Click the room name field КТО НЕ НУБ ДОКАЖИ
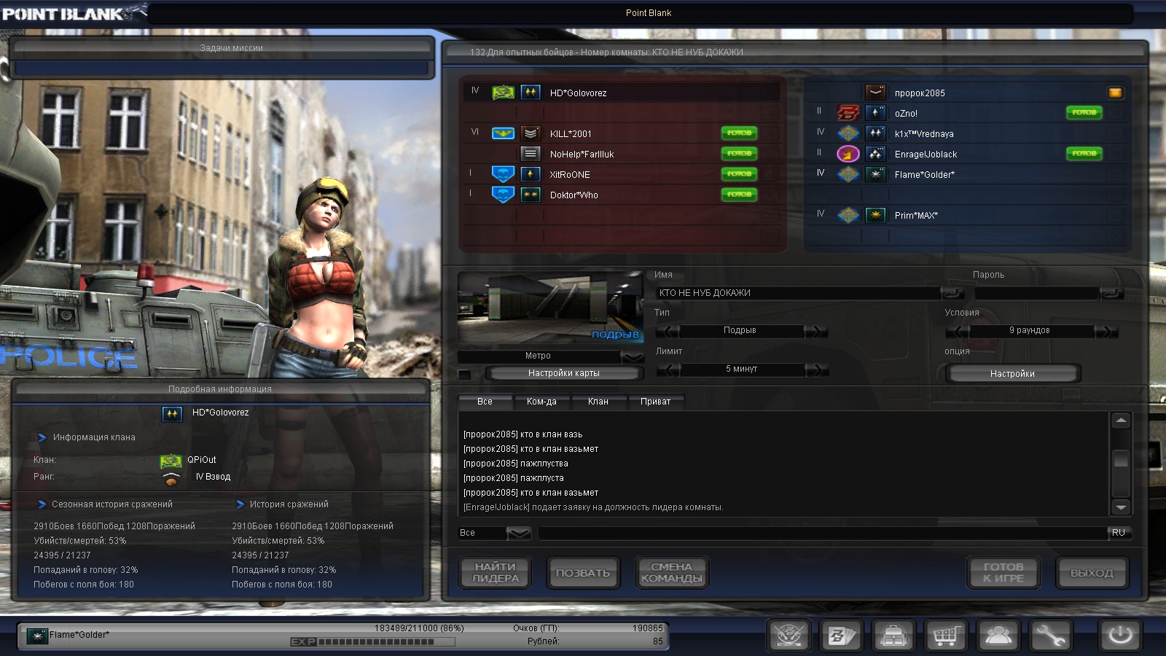The height and width of the screenshot is (656, 1166). tap(798, 293)
